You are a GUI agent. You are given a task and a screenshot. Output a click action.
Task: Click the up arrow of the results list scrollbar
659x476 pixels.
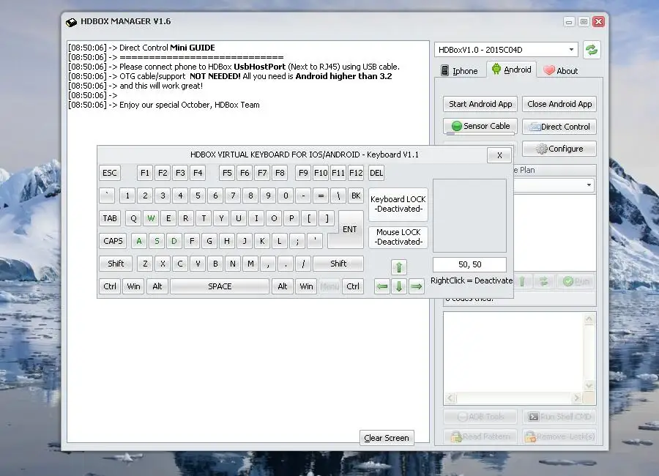pyautogui.click(x=589, y=319)
